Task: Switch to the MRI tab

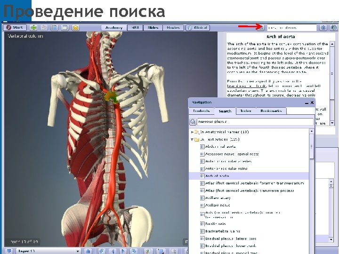Action: [135, 28]
